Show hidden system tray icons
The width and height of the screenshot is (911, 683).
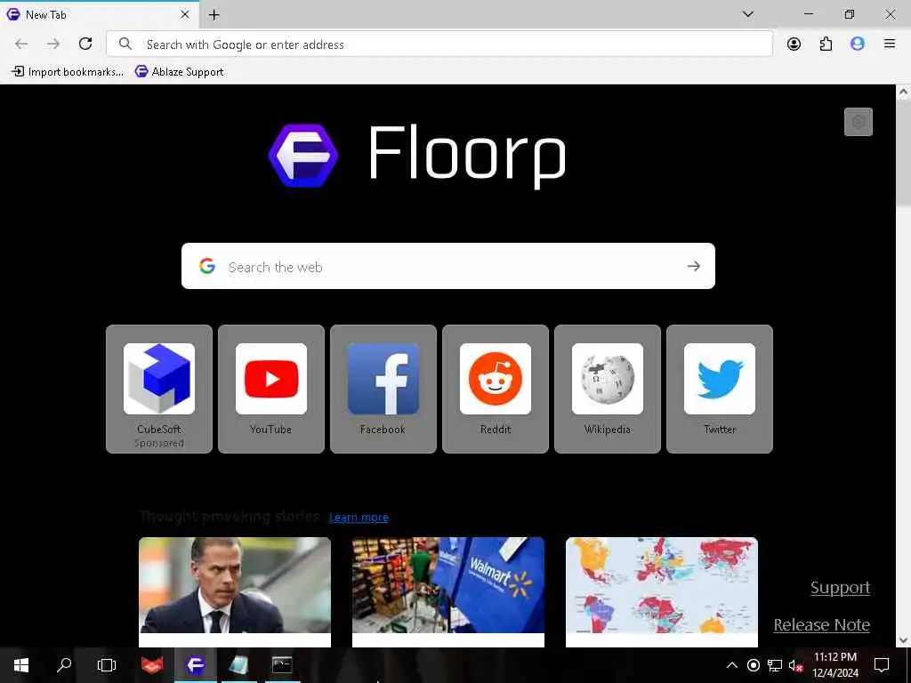click(732, 665)
